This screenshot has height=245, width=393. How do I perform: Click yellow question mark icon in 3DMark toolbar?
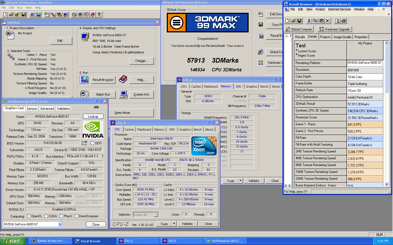99,14
